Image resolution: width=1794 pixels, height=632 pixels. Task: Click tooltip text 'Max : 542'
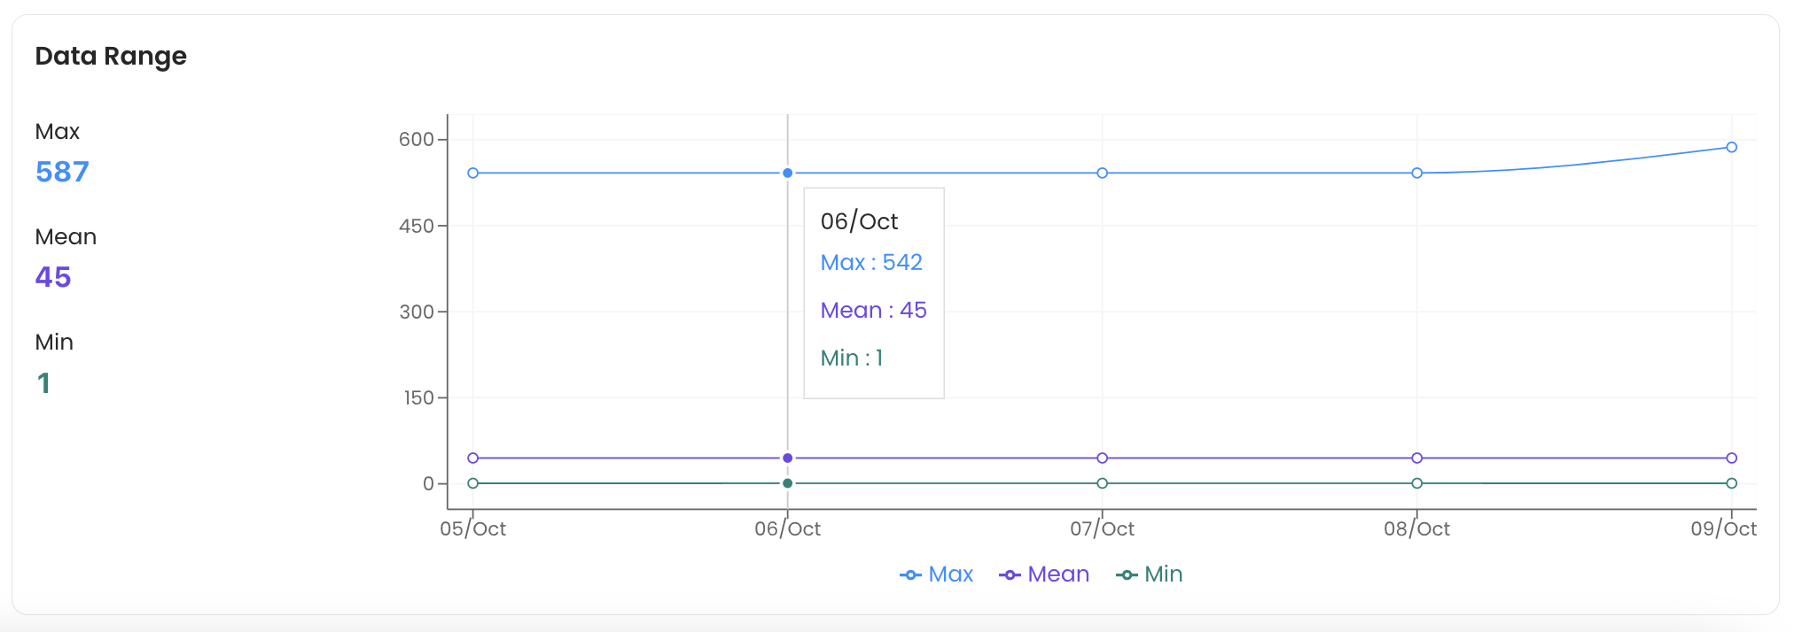coord(871,263)
